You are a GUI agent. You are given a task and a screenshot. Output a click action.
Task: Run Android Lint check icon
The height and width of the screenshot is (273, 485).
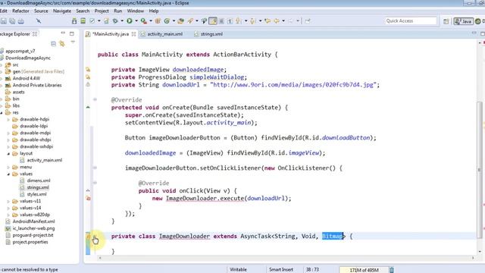click(x=92, y=20)
